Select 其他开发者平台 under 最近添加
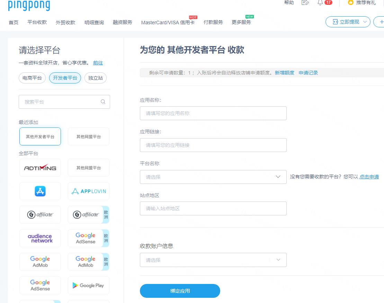Screen dimensions: 384x303 click(40, 136)
